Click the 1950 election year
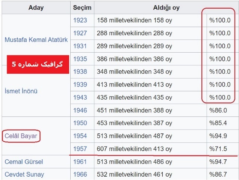The width and height of the screenshot is (239, 180). 80,123
